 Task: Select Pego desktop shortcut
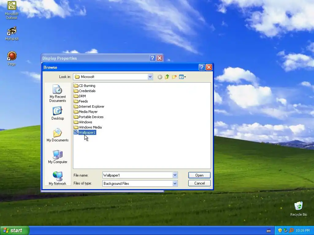point(12,58)
